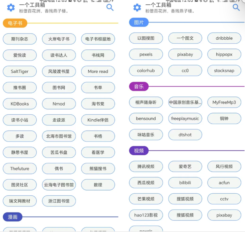Tap MyFreeMp3 button

(224, 102)
